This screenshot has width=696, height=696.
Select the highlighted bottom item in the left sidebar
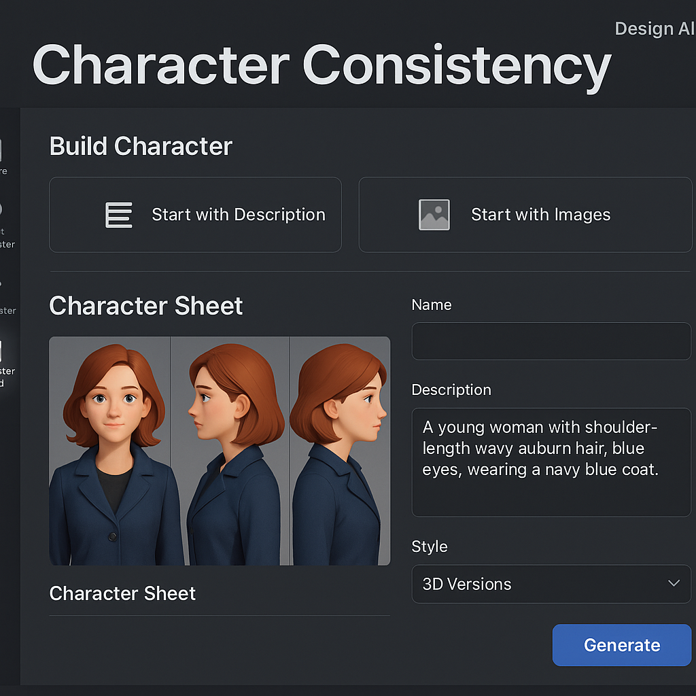point(5,360)
